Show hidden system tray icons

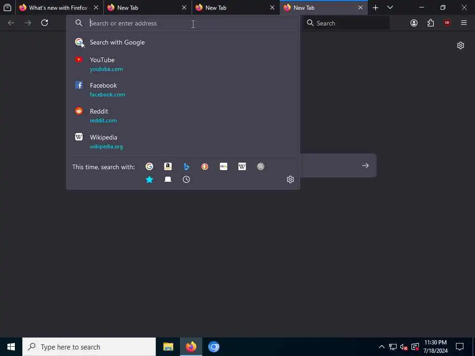tap(382, 347)
